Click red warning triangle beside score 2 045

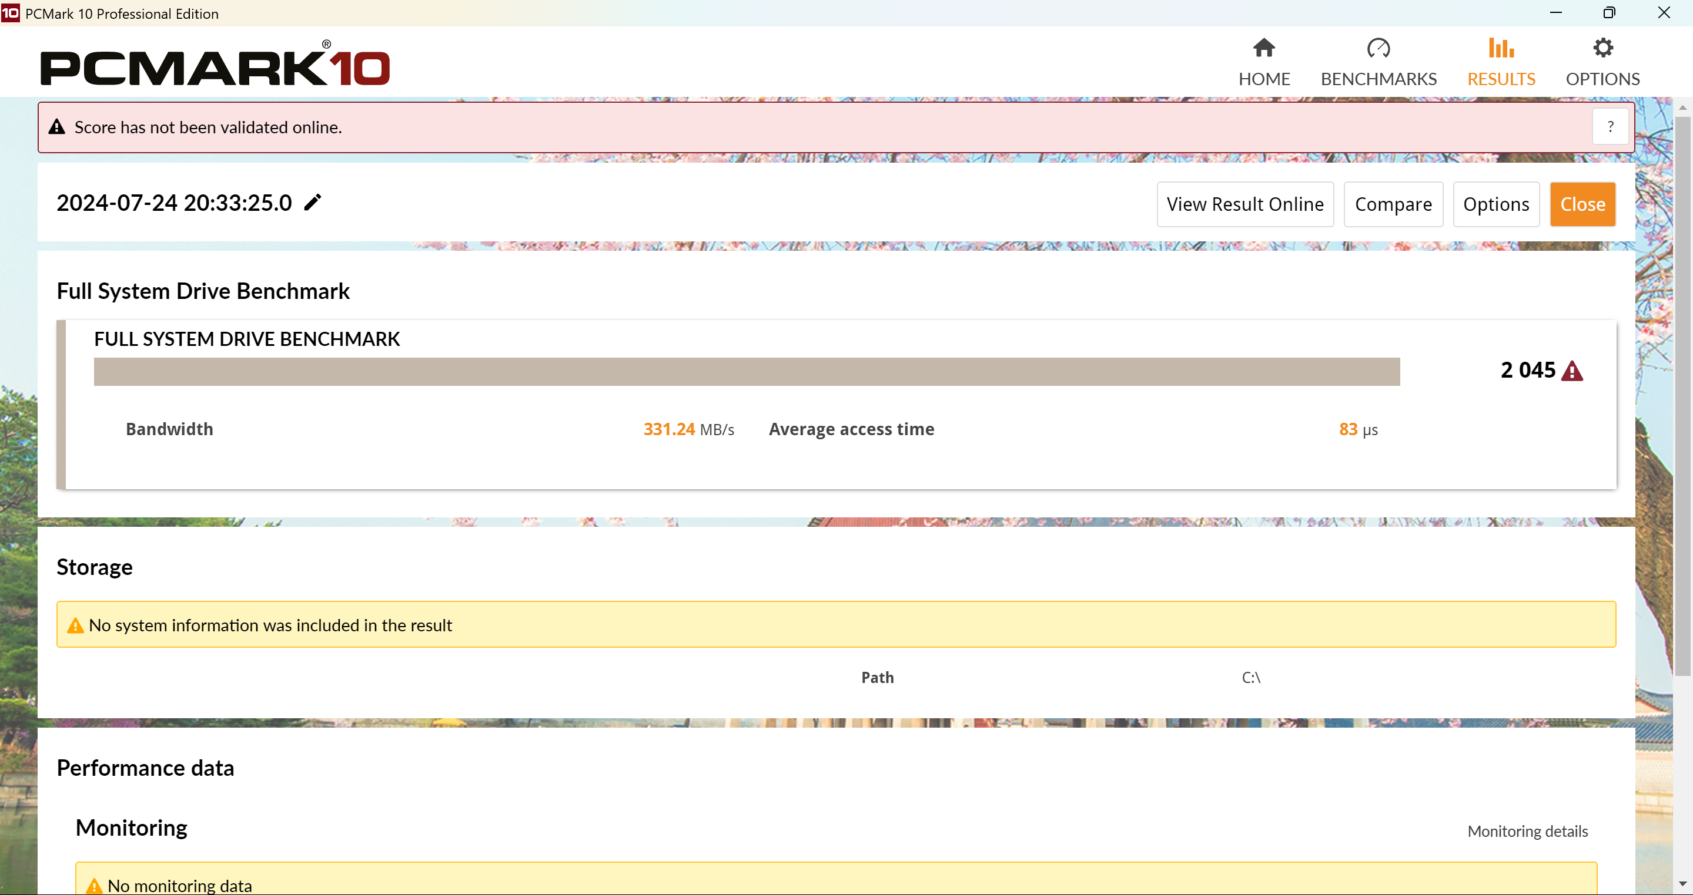[1571, 371]
